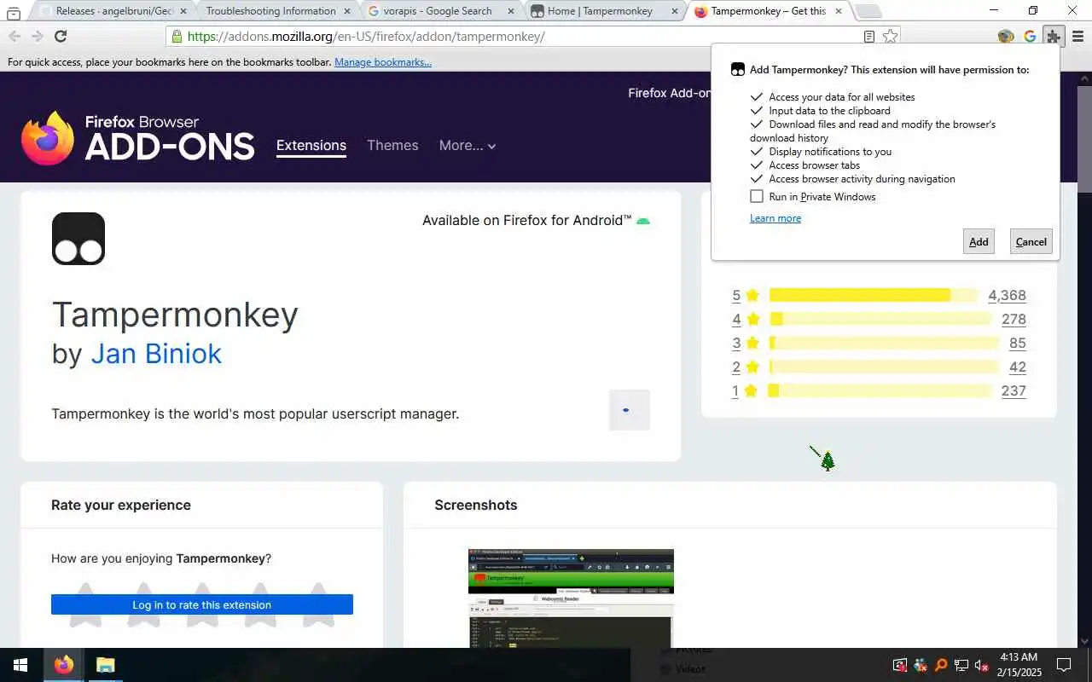1092x682 pixels.
Task: Click the 42 two-star review count
Action: (x=1018, y=367)
